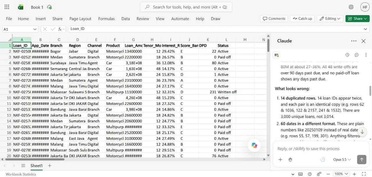Add a new sheet

(50, 166)
